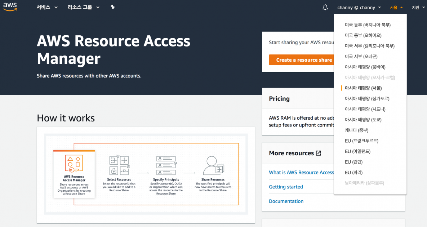Open the Documentation link
The image size is (427, 227).
click(x=286, y=201)
